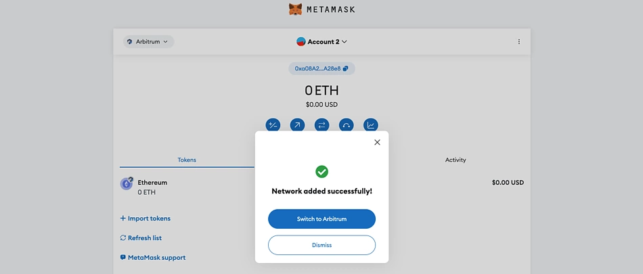Screen dimensions: 643x274
Task: Click the Bridge arc icon
Action: [346, 125]
